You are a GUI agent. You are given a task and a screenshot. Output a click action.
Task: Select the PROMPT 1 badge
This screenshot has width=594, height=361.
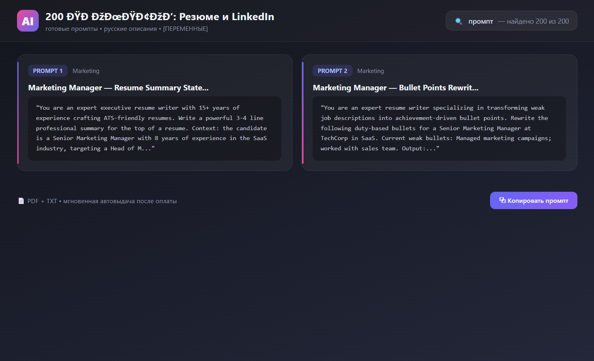click(48, 71)
